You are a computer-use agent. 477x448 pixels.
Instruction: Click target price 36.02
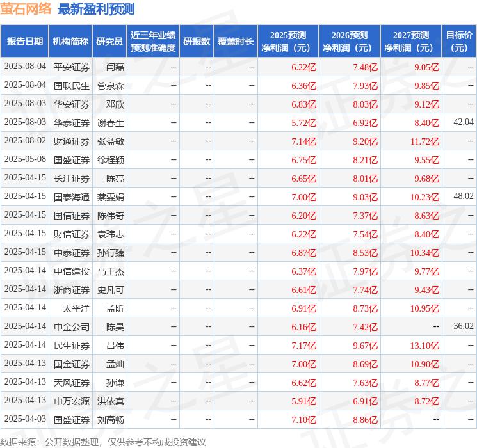click(x=464, y=326)
